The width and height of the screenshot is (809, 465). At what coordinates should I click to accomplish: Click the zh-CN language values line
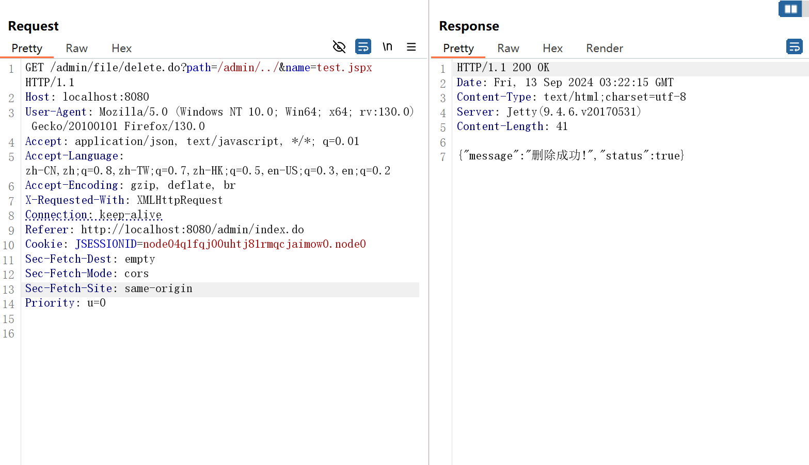pyautogui.click(x=208, y=171)
